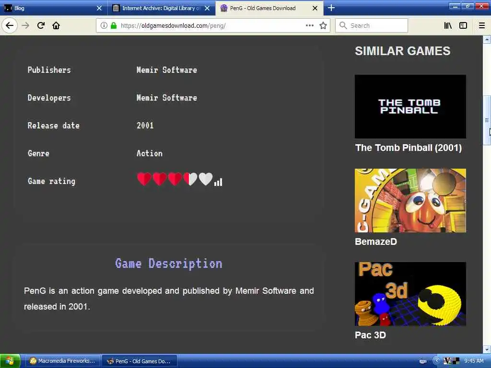Open the Pac 3D title link
Image resolution: width=491 pixels, height=368 pixels.
coord(370,335)
